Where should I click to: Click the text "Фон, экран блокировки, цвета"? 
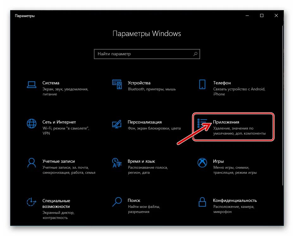click(154, 128)
